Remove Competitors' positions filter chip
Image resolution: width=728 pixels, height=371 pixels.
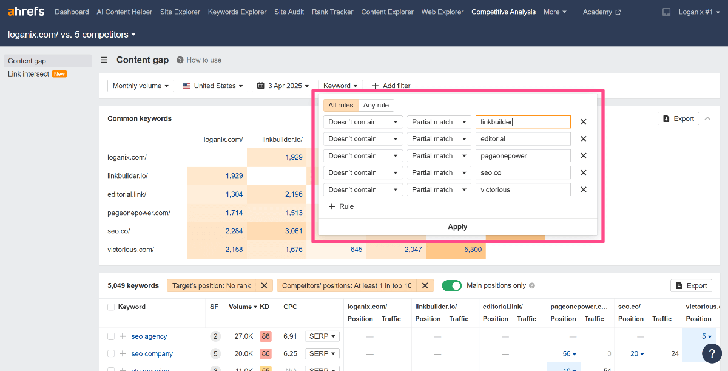tap(425, 285)
